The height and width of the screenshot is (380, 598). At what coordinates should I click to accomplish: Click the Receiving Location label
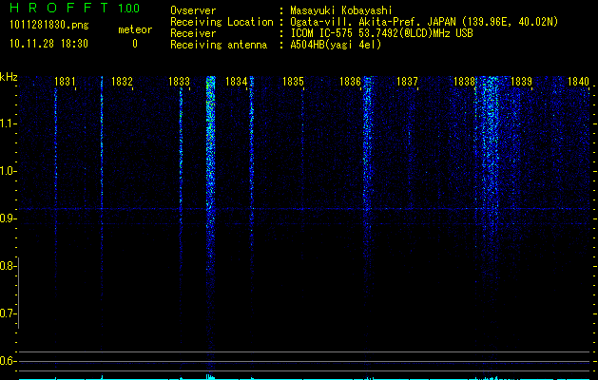222,22
